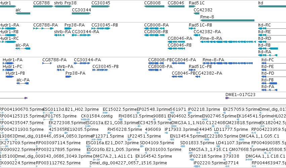Click the shrb-PA protein label
Image resolution: width=286 pixels, height=168 pixels.
pos(65,67)
